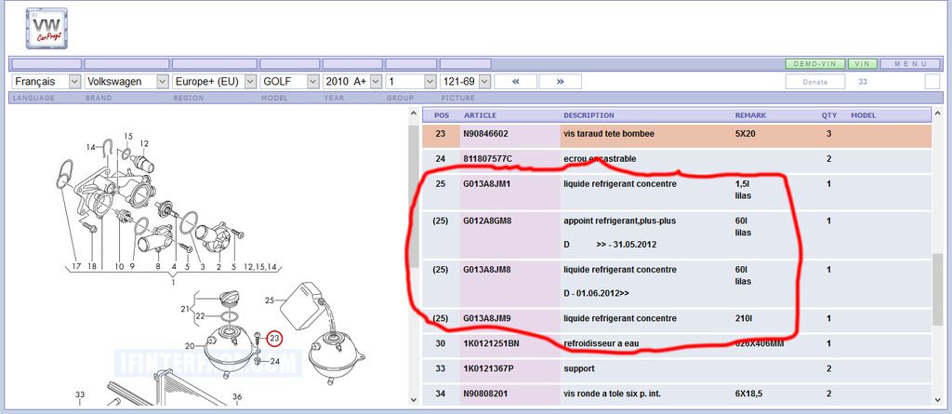Select article 1K0121367P in the parts list
Viewport: 952px width, 414px height.
pyautogui.click(x=488, y=368)
